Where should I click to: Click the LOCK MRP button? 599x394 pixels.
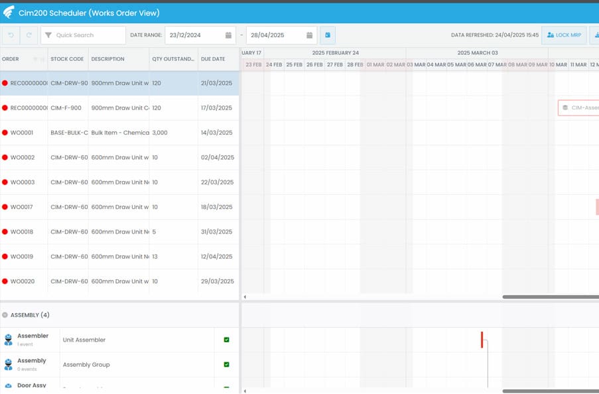(x=564, y=35)
